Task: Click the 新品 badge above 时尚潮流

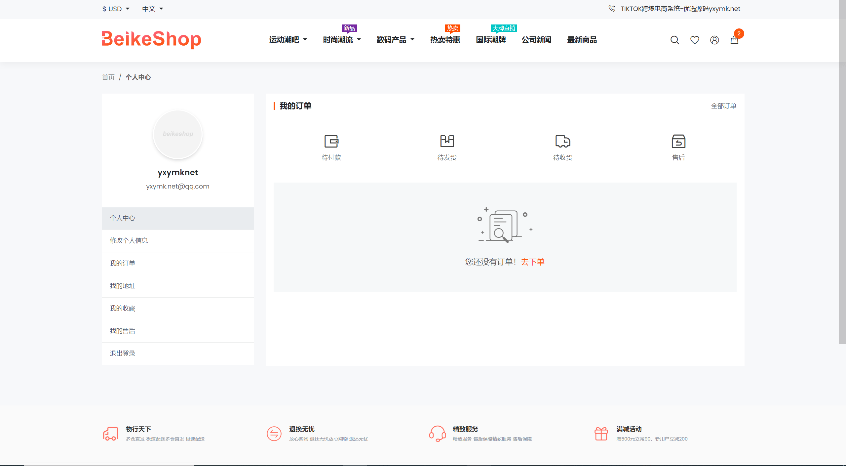Action: pos(349,28)
